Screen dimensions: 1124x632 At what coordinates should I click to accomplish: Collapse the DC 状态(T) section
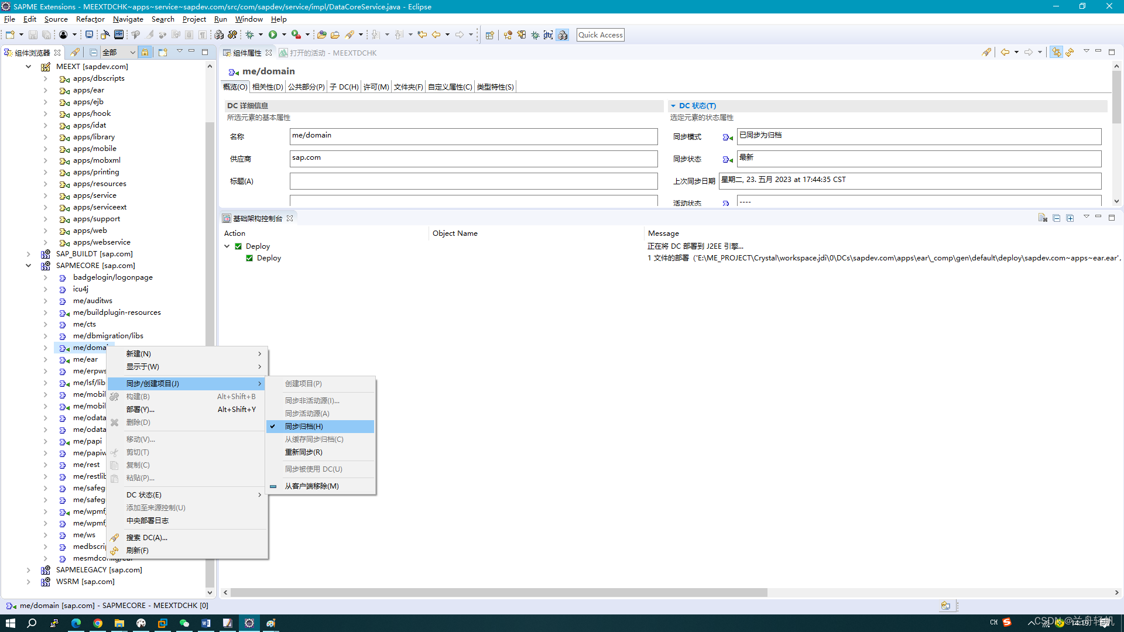[673, 106]
